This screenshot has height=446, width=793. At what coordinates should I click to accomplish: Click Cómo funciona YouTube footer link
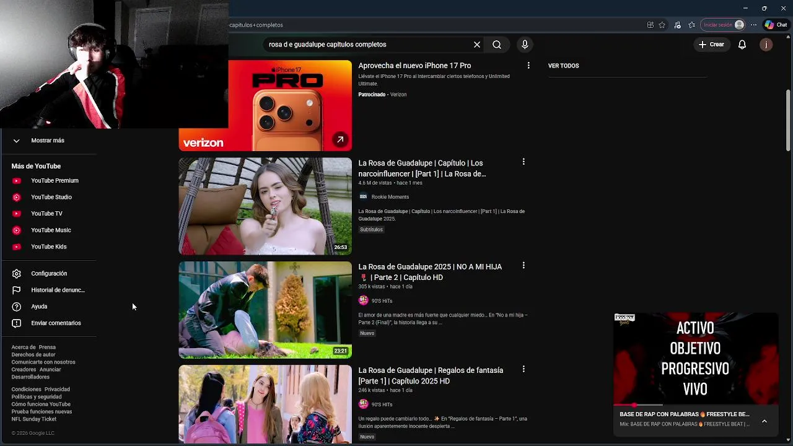[x=41, y=404]
